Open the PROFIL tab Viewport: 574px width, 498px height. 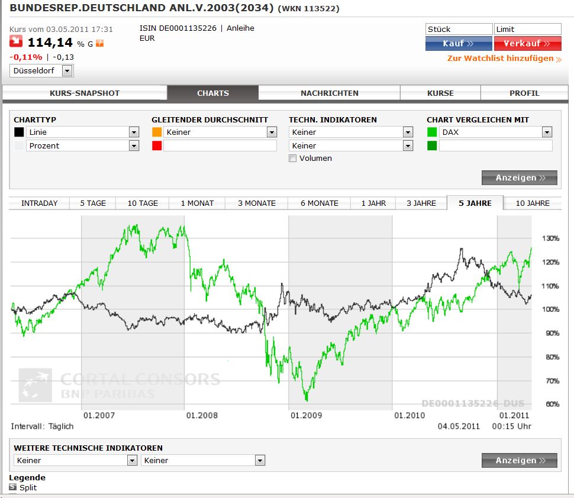(x=524, y=93)
